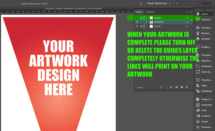The width and height of the screenshot is (215, 131).
Task: Expand the GUIDES layer chevron
Action: [146, 18]
